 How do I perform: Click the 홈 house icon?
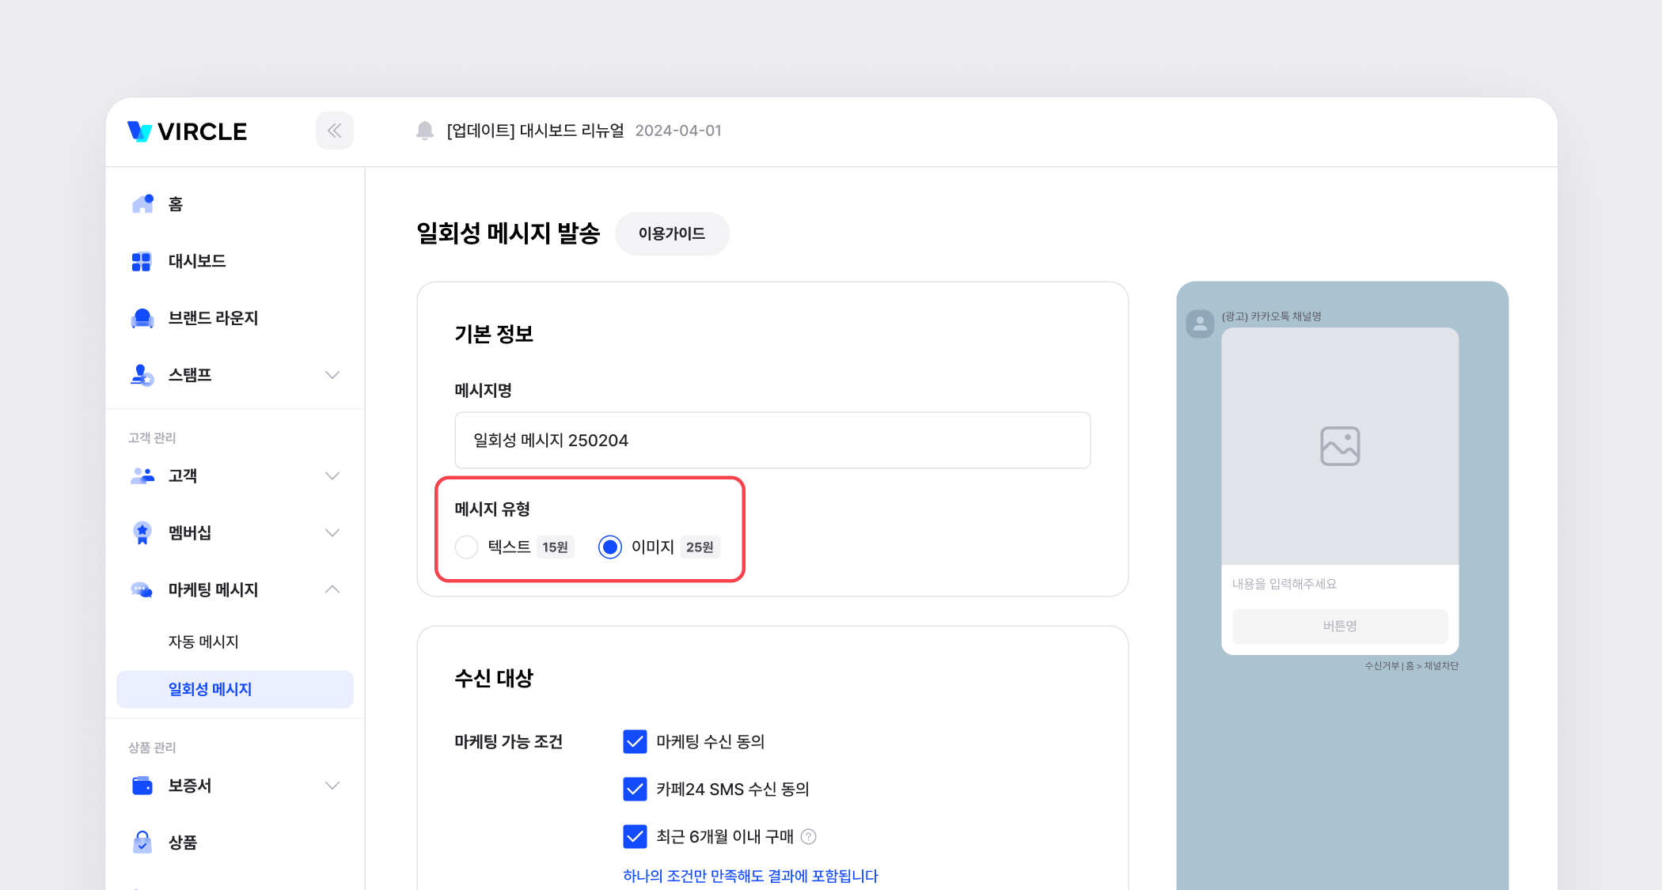(x=142, y=204)
